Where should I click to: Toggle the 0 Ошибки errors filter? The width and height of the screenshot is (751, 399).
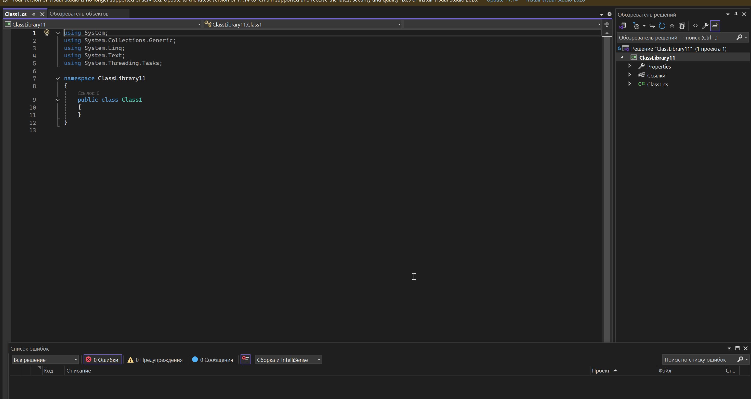click(103, 360)
